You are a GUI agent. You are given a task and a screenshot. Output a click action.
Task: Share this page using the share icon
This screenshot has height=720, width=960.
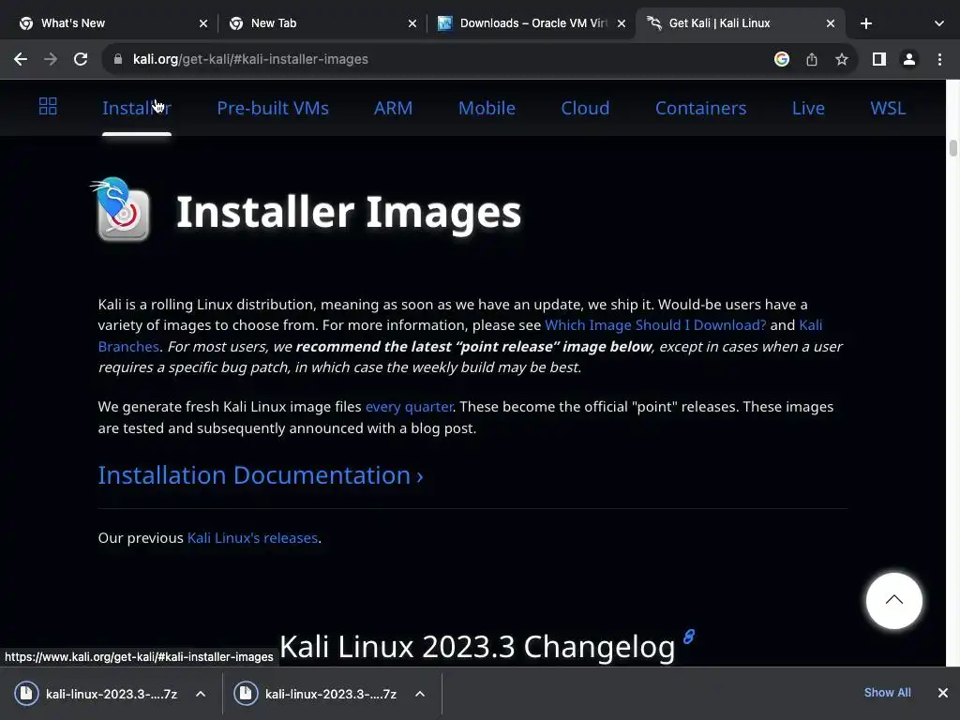click(x=812, y=59)
